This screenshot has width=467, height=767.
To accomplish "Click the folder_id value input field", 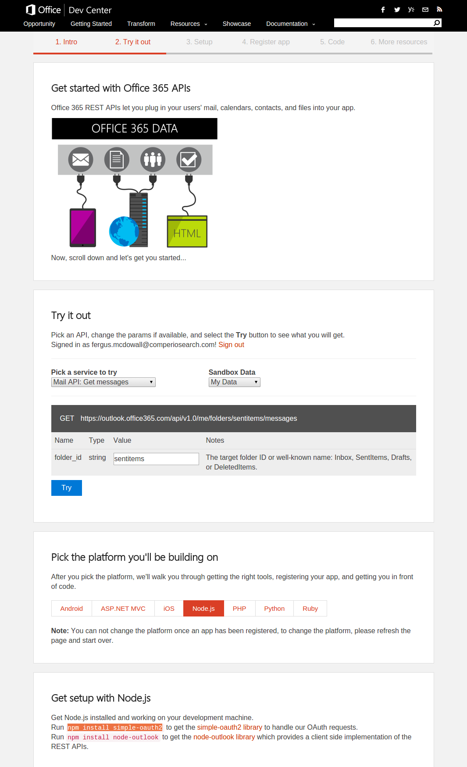I will [x=156, y=459].
